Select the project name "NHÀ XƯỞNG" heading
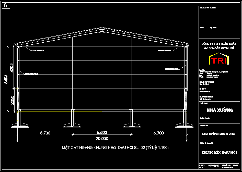The image size is (242, 172). 220,110
